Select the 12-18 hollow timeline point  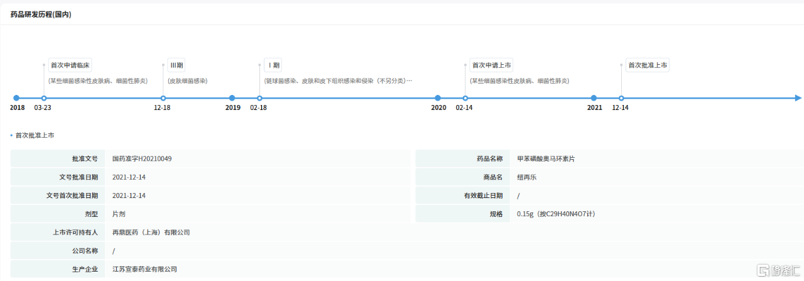163,98
